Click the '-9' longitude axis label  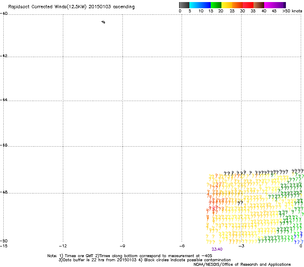click(122, 246)
